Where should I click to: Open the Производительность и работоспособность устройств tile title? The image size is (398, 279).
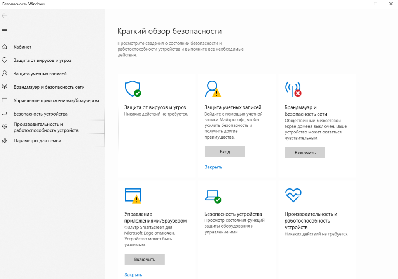311,221
